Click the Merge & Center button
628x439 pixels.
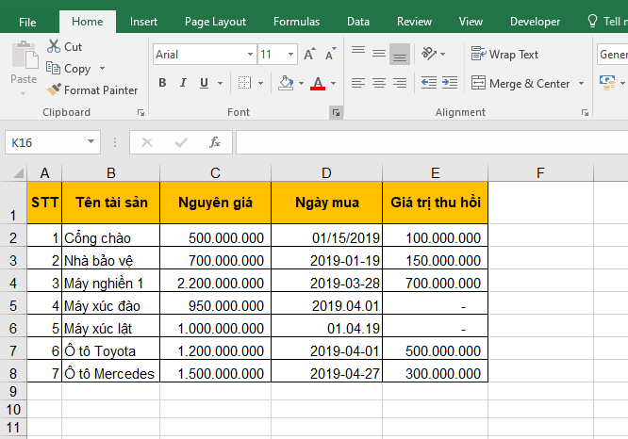(521, 83)
